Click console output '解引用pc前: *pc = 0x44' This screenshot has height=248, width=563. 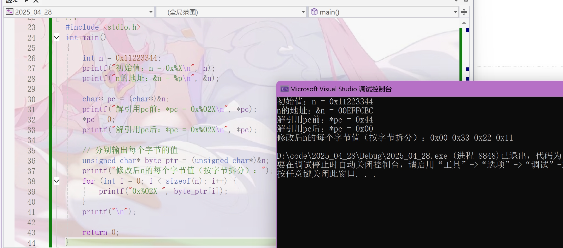pyautogui.click(x=325, y=120)
